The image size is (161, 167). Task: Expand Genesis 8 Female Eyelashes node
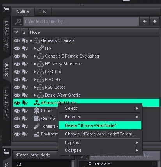tap(35, 56)
